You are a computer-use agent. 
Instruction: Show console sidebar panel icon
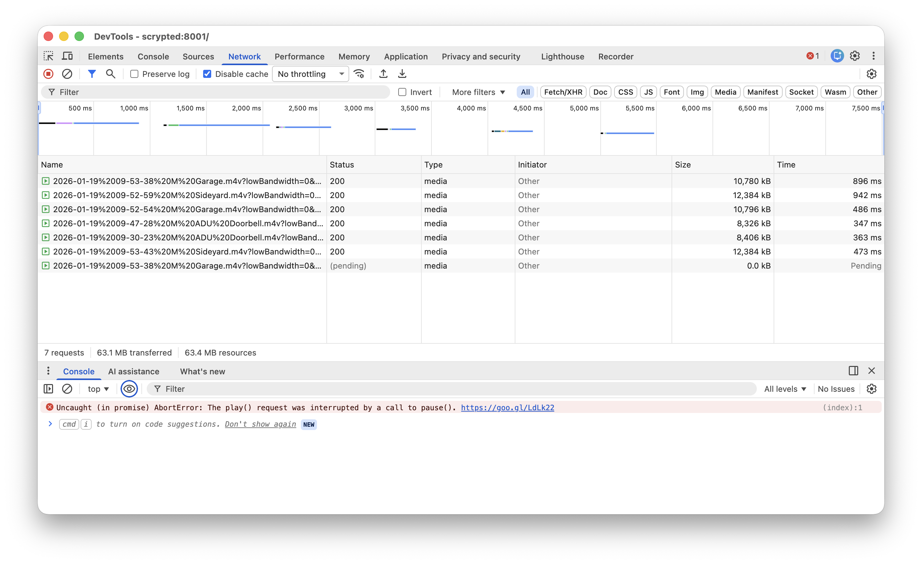48,389
